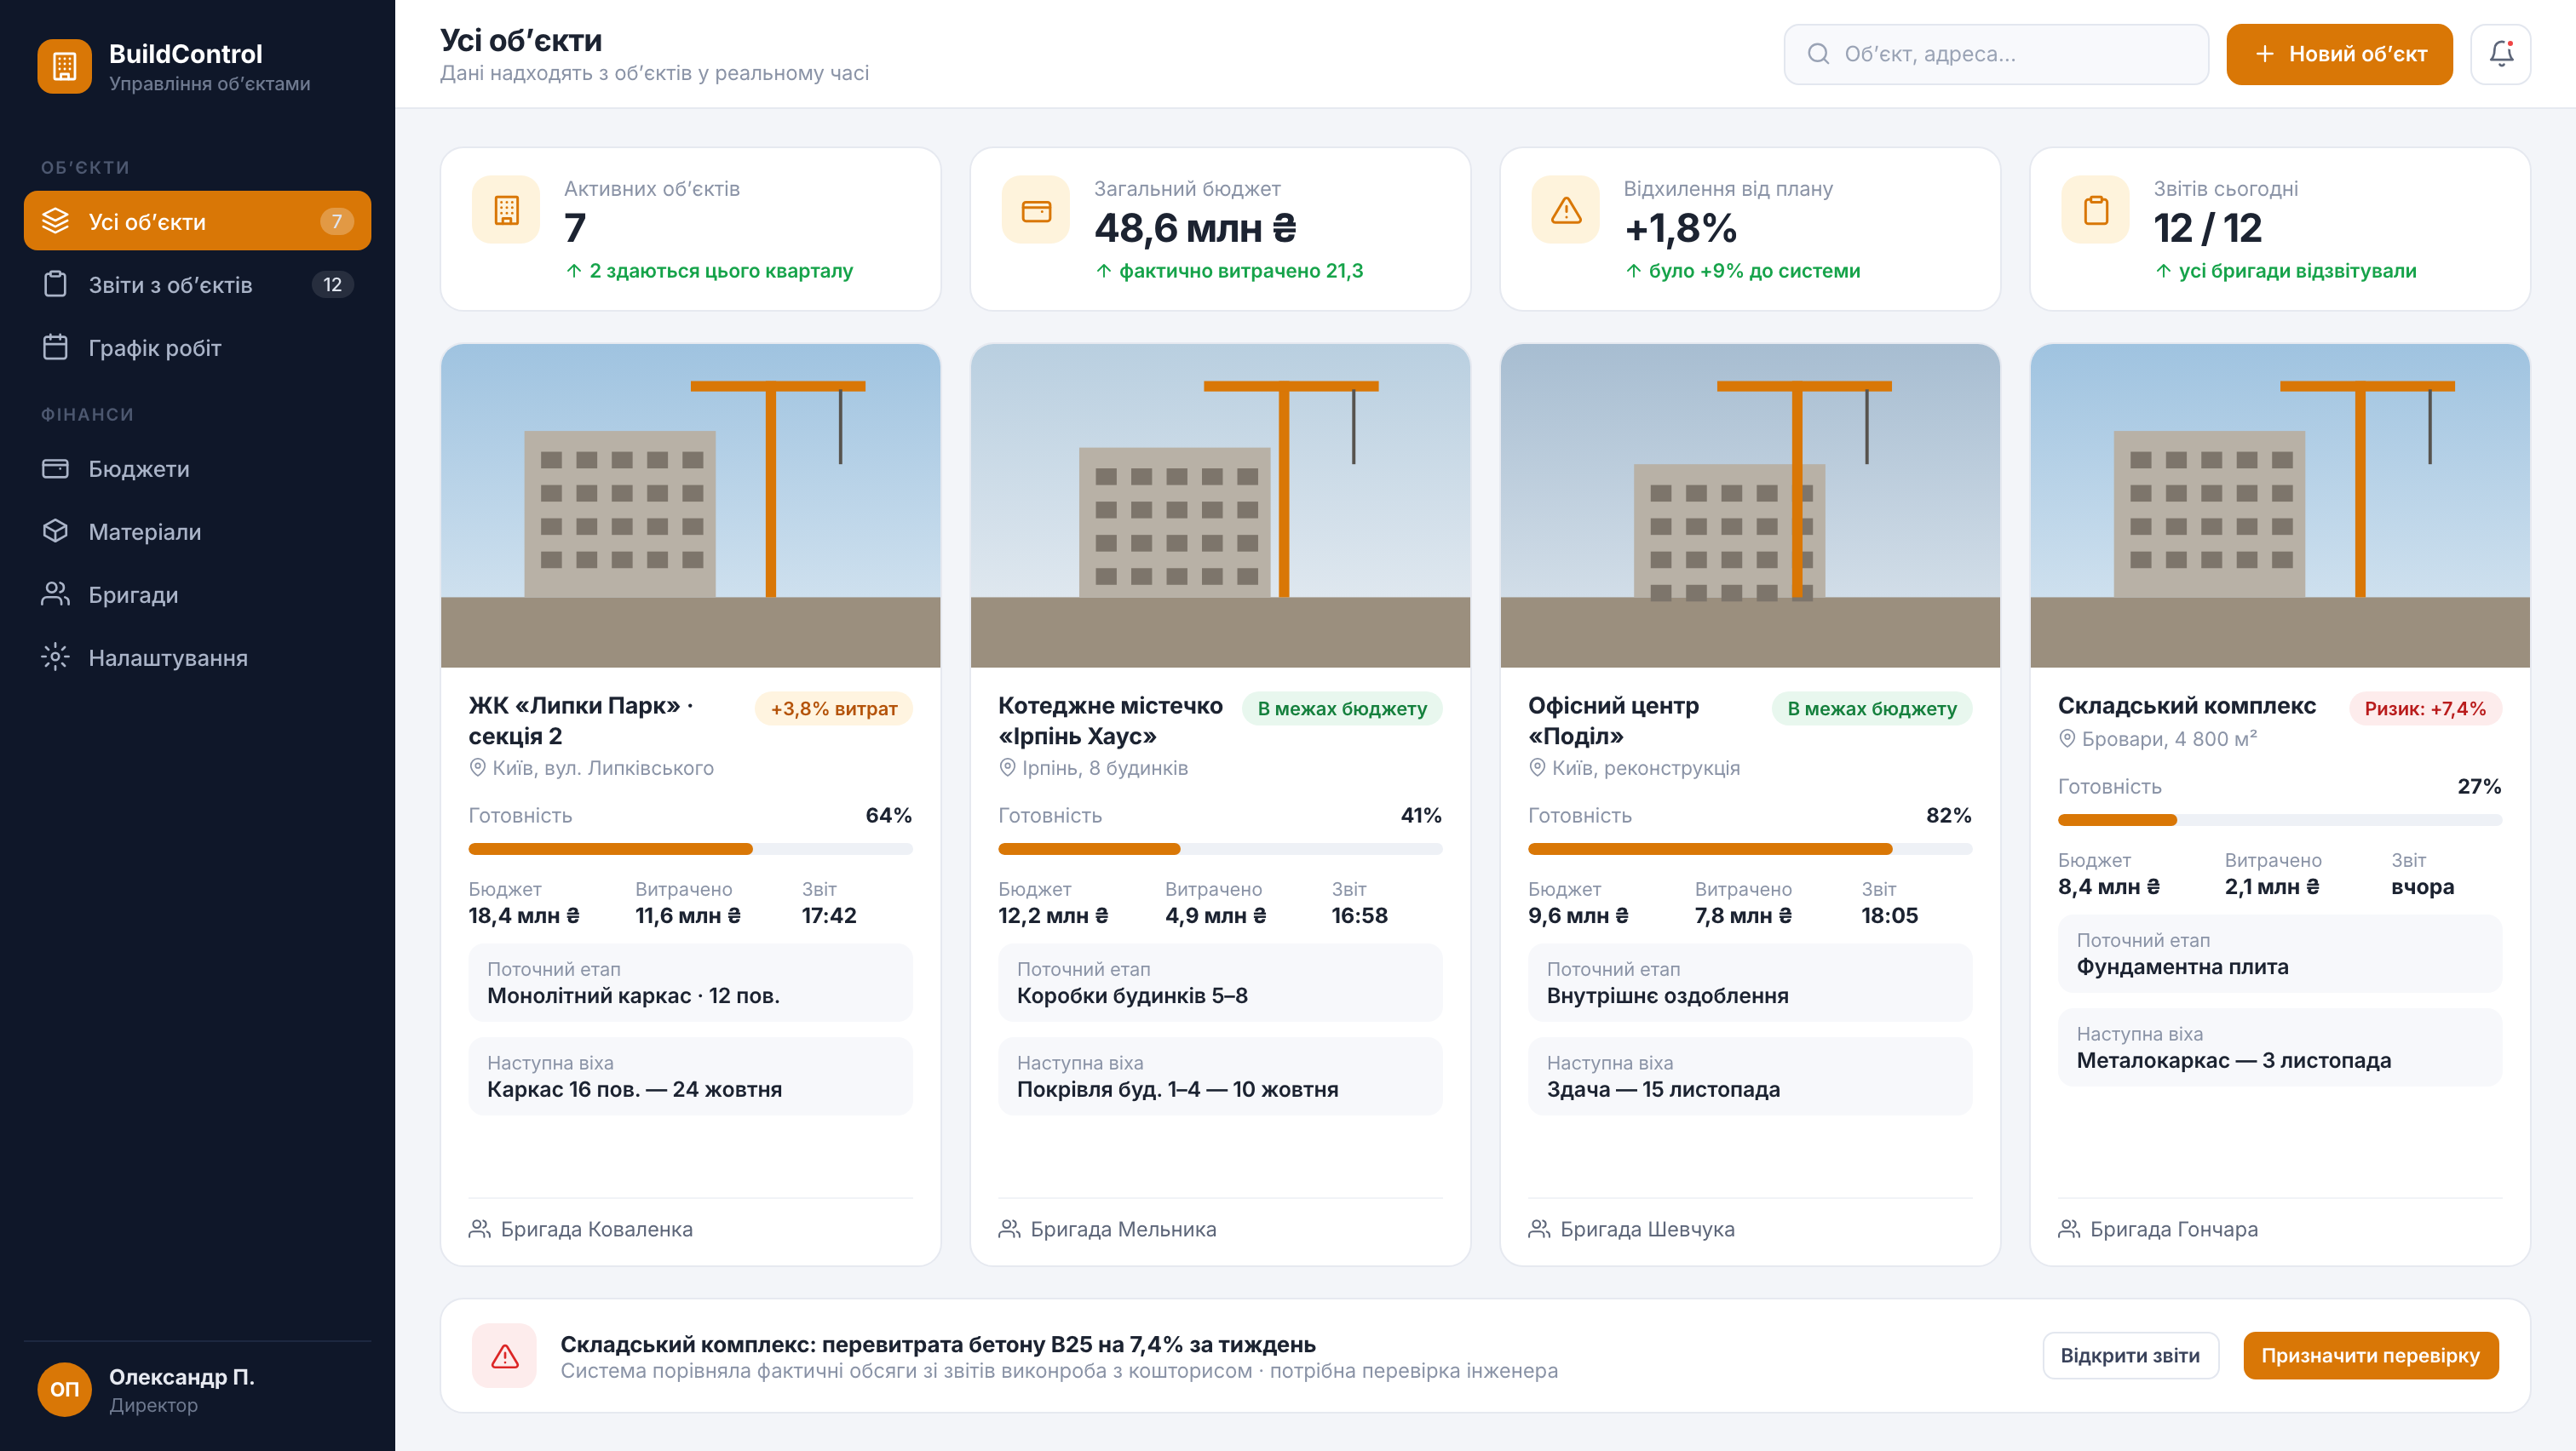Open Бюджети in the sidebar
The height and width of the screenshot is (1451, 2576).
[x=197, y=468]
